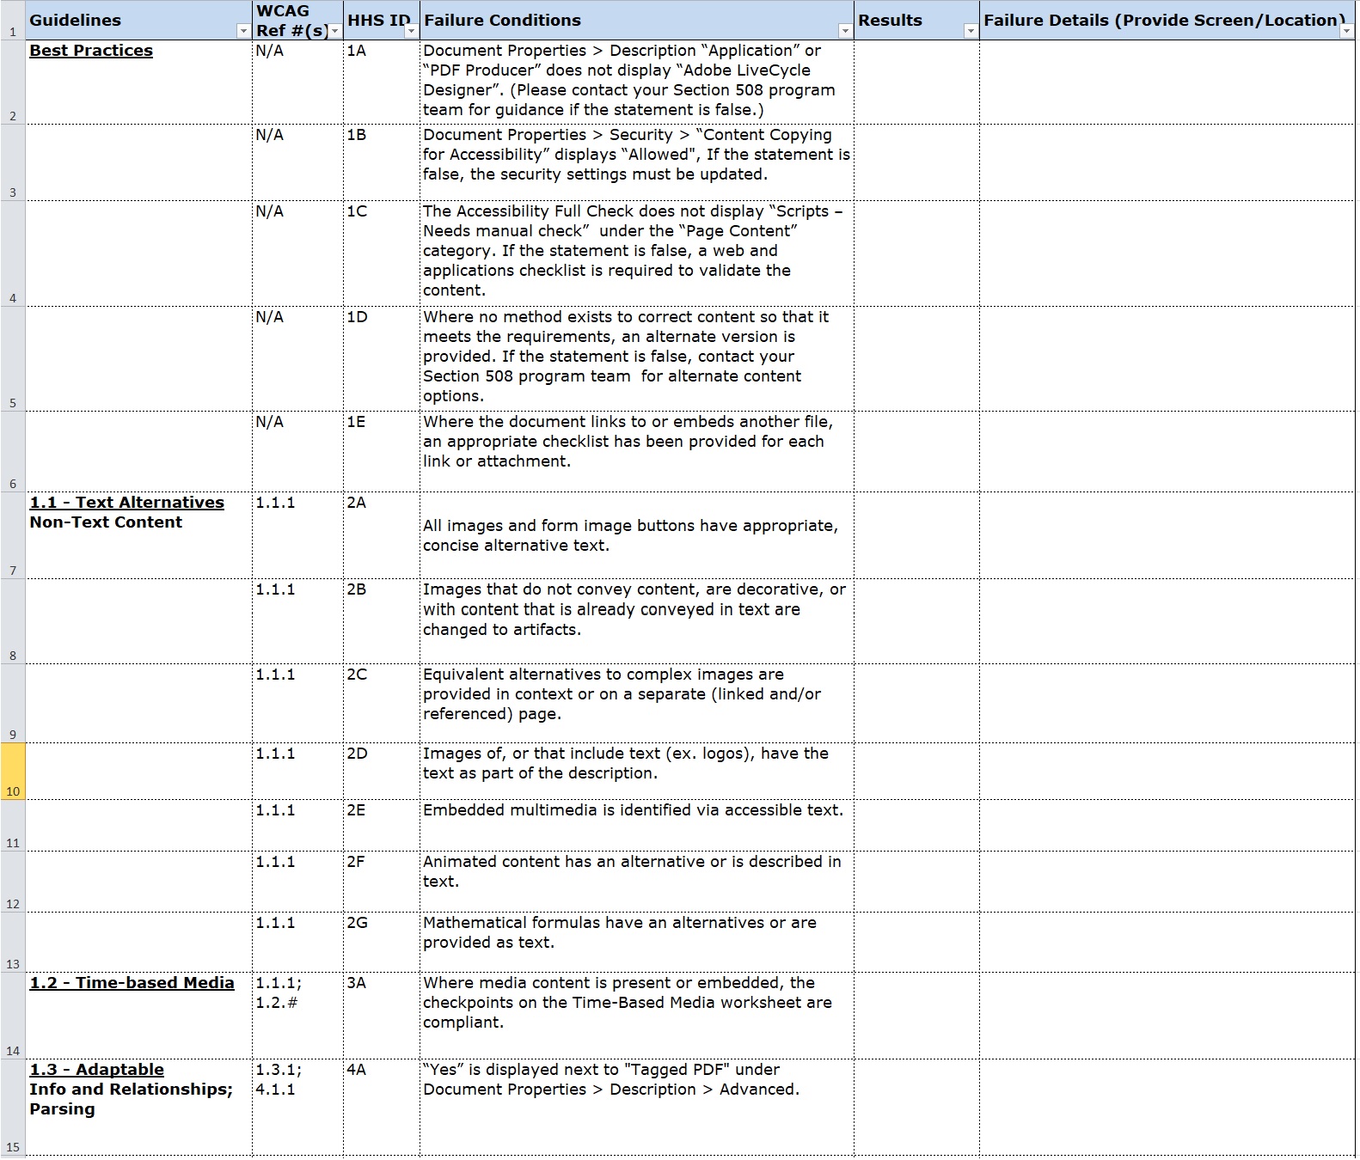Select WCAG Ref cell '1.3.1; 4.1.1'
This screenshot has height=1160, width=1360.
[297, 1108]
